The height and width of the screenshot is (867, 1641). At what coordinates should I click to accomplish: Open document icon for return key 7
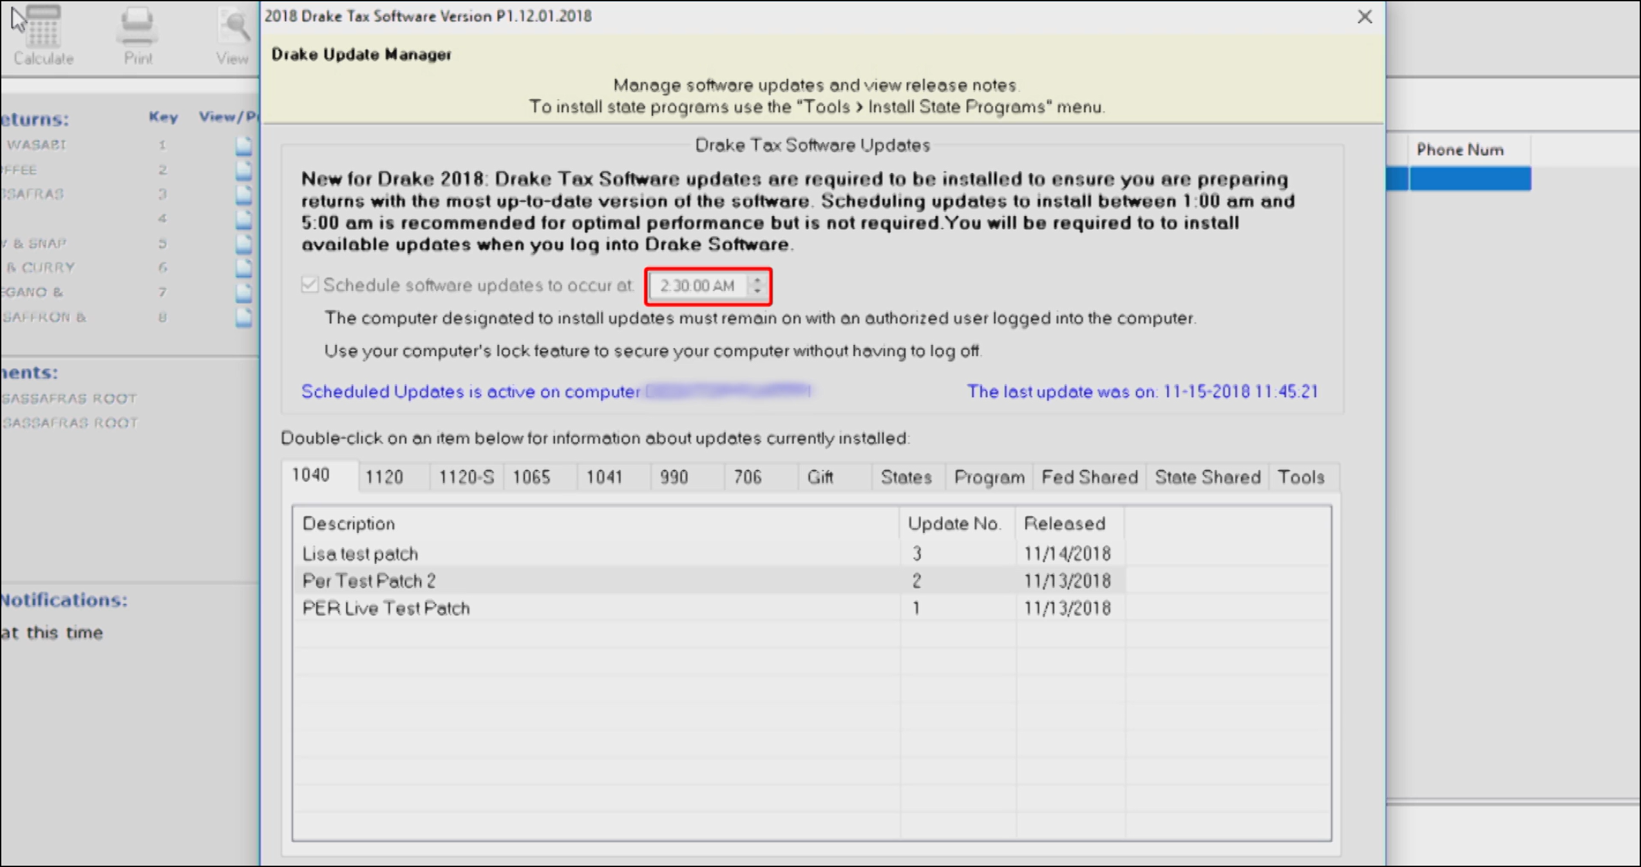point(243,292)
